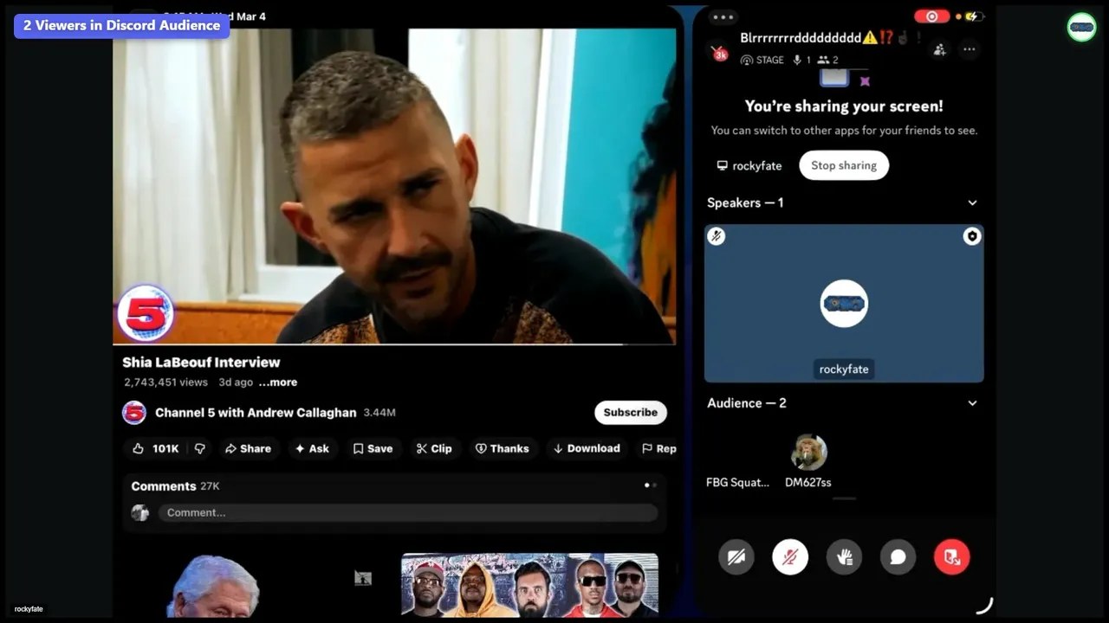Click the Channel 5 logo watermark on video
The height and width of the screenshot is (623, 1109).
(145, 313)
